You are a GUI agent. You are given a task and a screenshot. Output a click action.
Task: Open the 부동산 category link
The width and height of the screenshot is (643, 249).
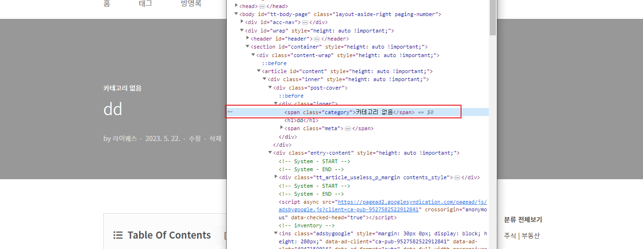tap(530, 236)
